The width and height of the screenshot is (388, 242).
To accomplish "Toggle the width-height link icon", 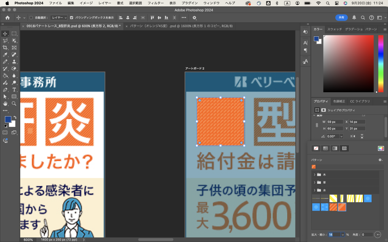I will click(x=317, y=125).
